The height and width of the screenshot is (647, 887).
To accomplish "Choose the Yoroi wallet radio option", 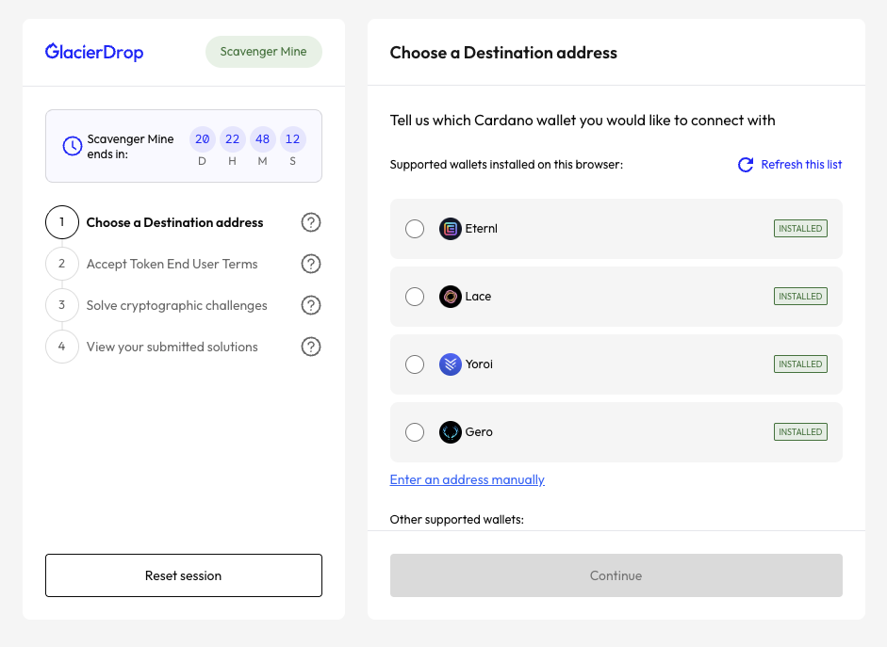I will point(415,364).
